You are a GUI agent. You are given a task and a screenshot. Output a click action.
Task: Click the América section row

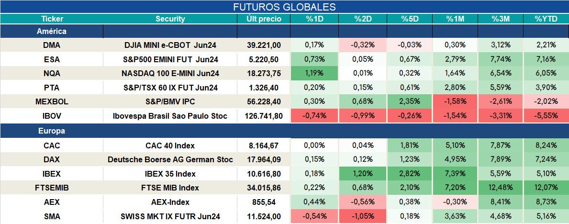pos(284,32)
